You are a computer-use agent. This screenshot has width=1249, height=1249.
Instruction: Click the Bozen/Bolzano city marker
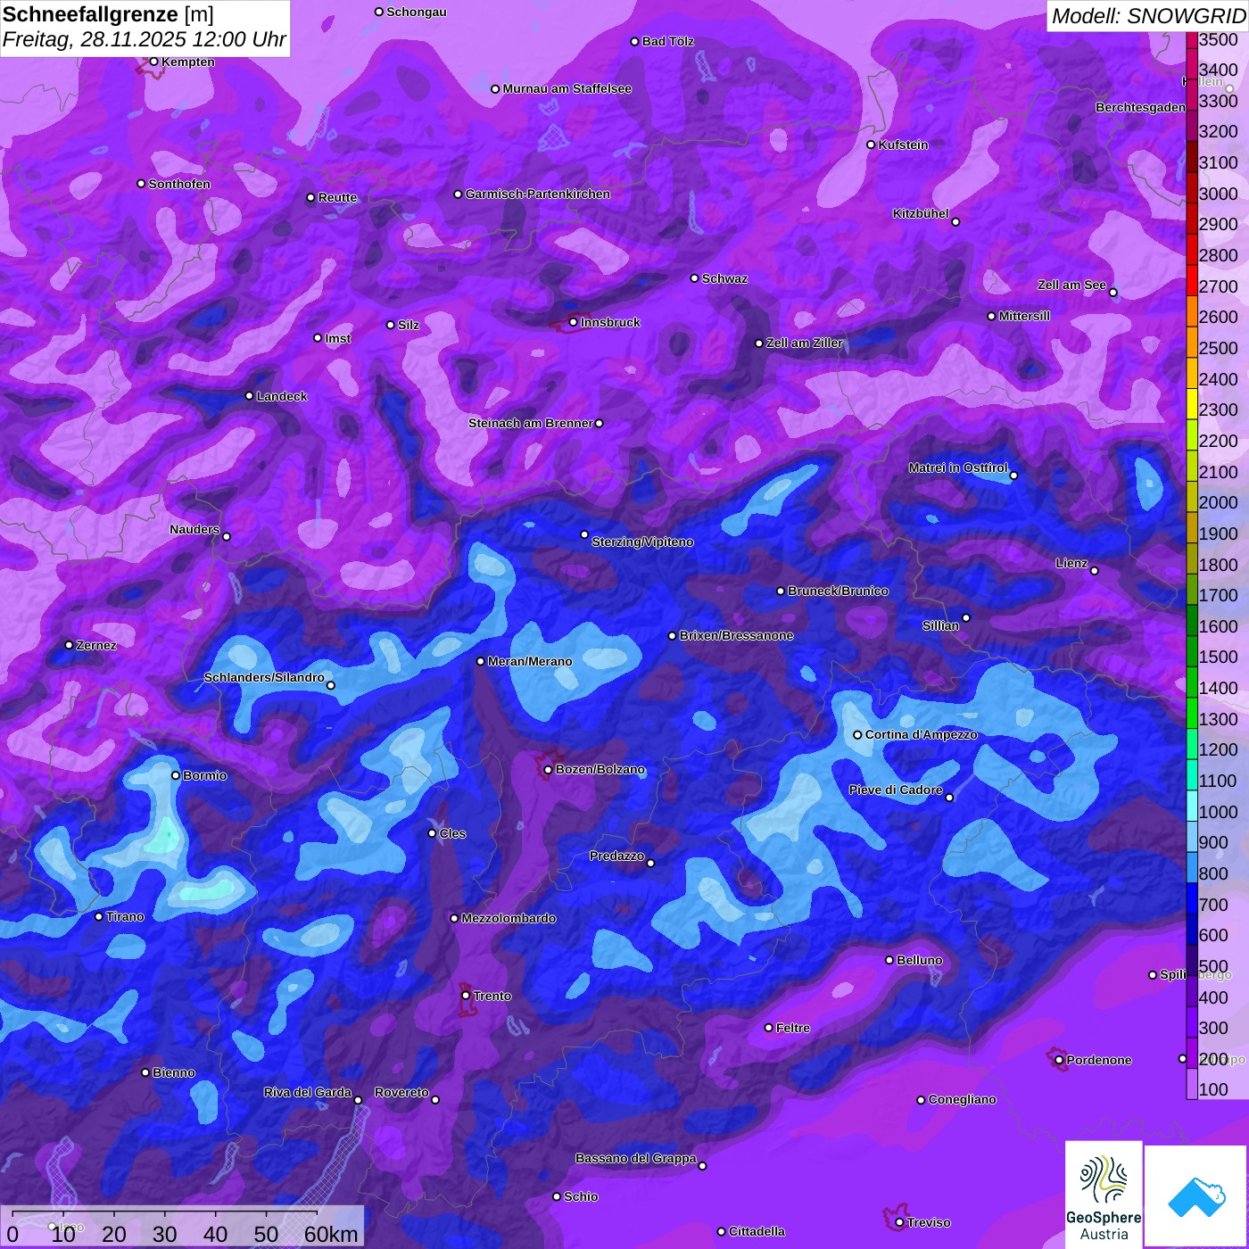pos(549,769)
